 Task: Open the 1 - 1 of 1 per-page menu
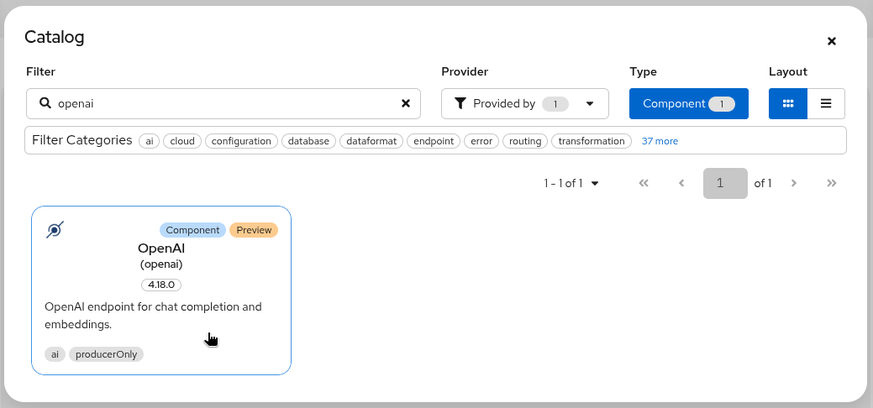pyautogui.click(x=571, y=183)
